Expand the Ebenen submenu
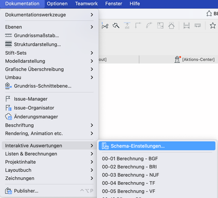 coord(49,27)
